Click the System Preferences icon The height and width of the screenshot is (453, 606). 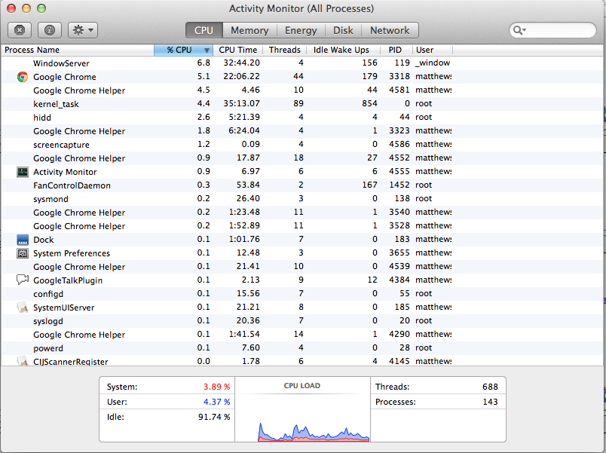pyautogui.click(x=23, y=253)
